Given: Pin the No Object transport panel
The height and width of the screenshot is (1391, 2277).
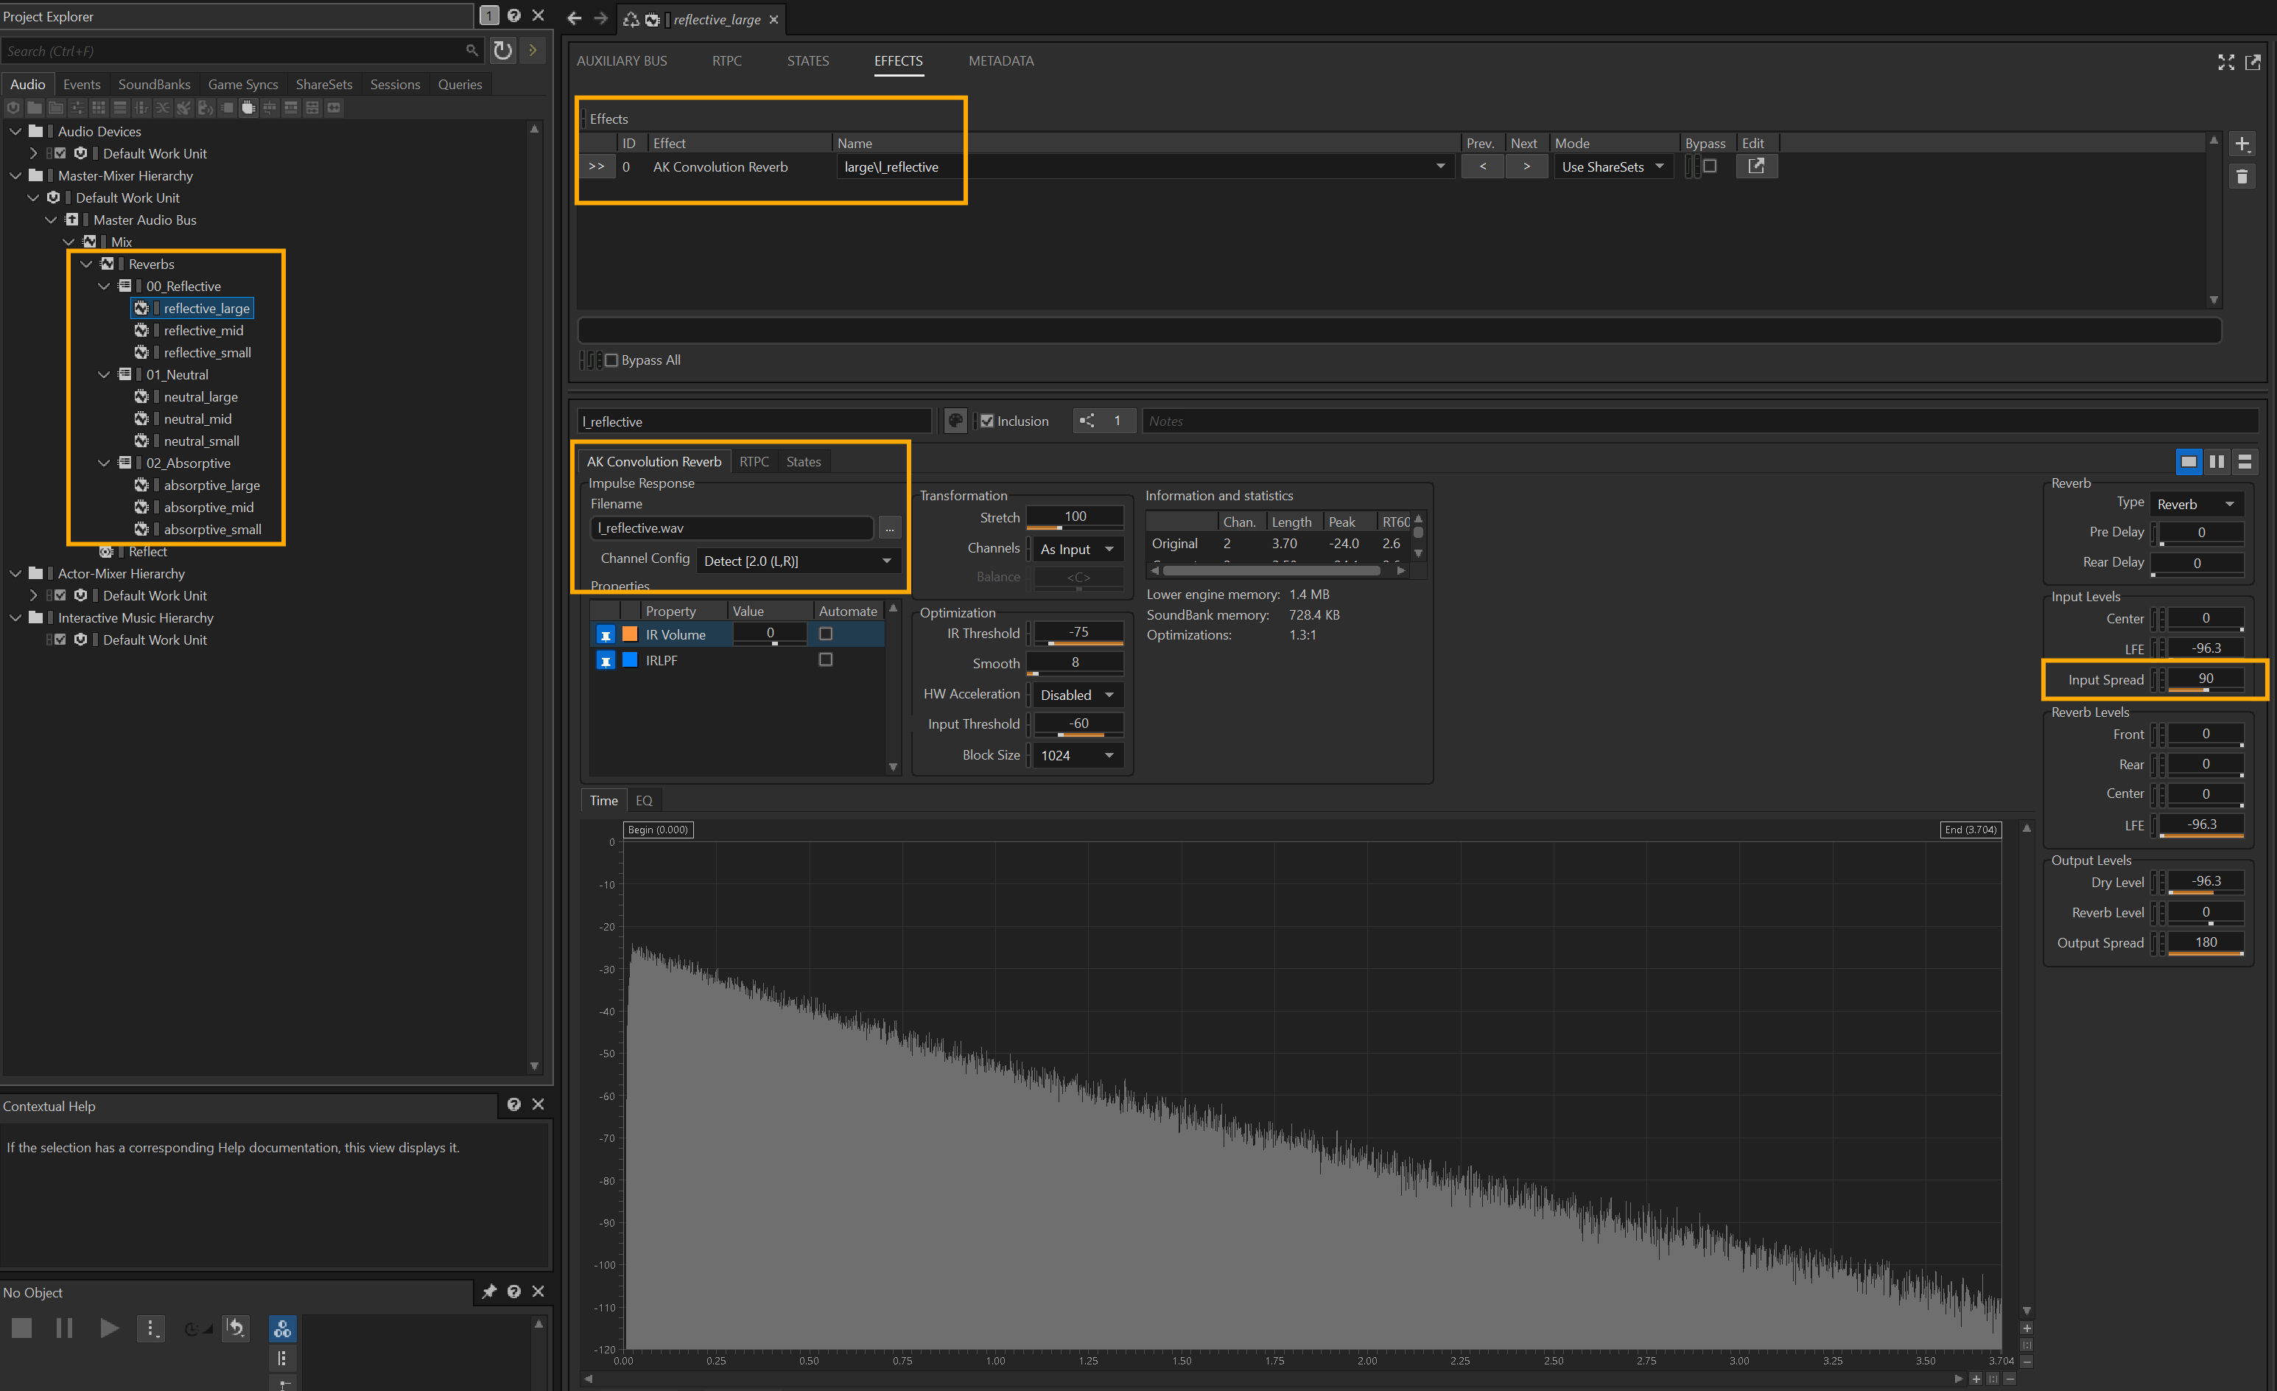Looking at the screenshot, I should [x=489, y=1292].
